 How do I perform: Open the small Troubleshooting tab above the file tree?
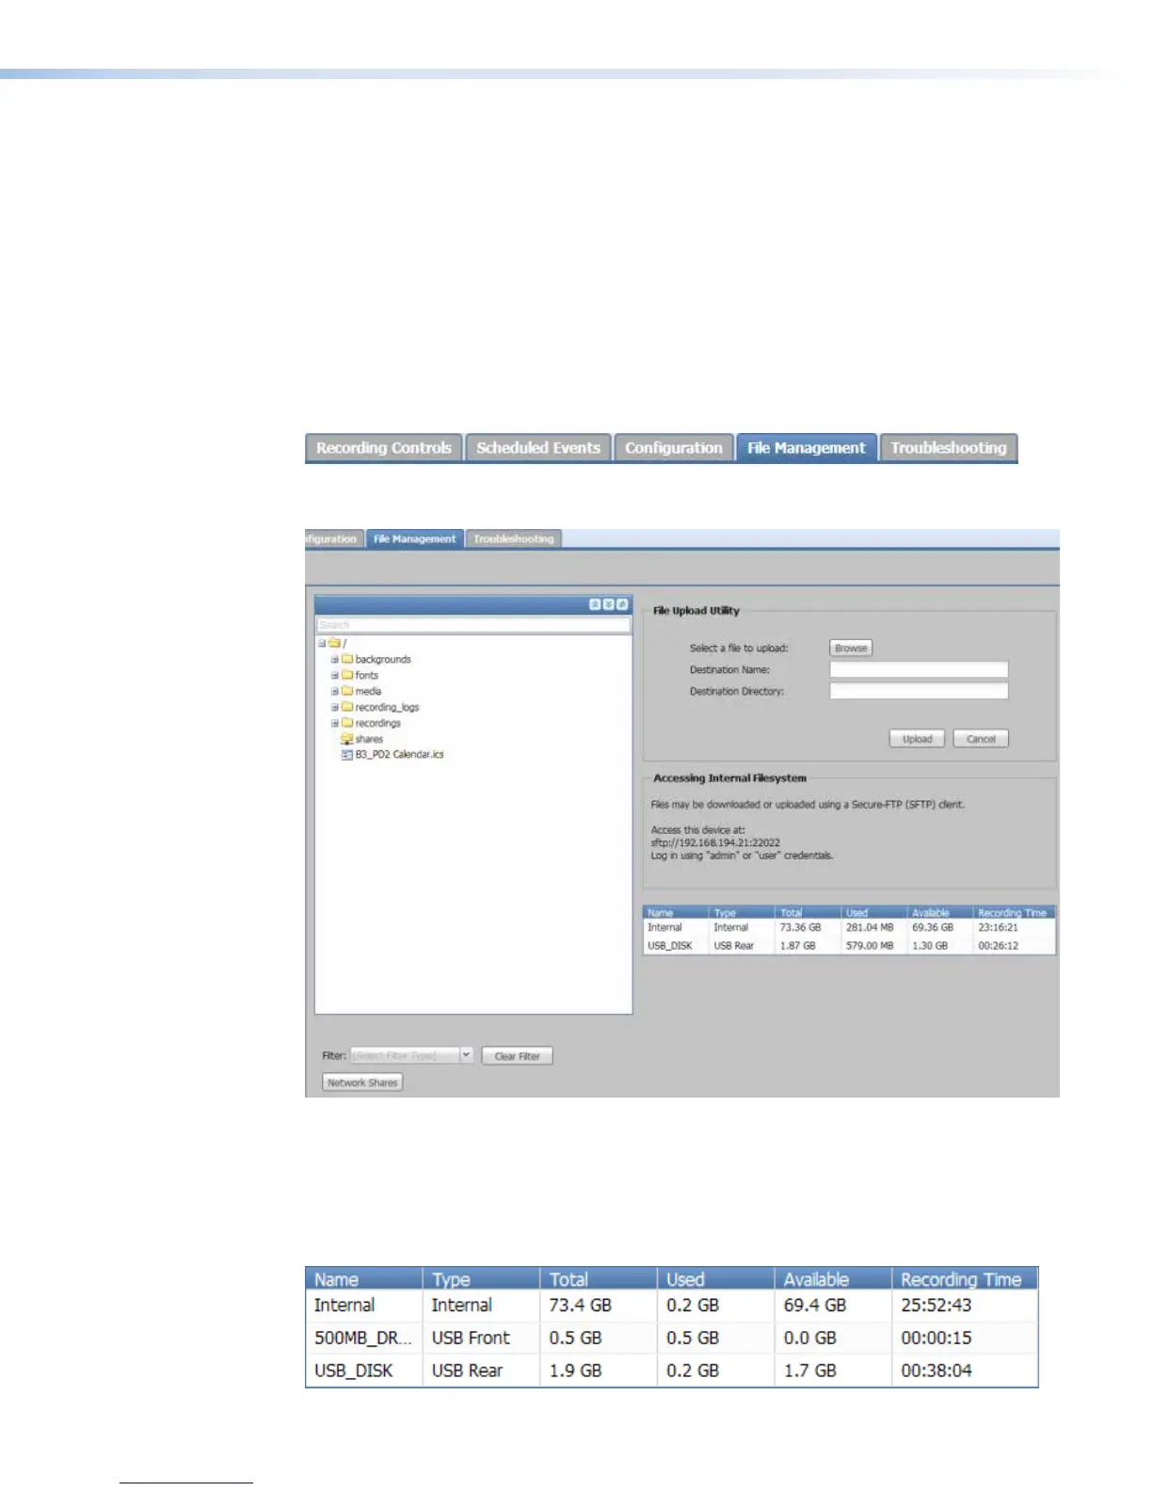click(x=514, y=538)
